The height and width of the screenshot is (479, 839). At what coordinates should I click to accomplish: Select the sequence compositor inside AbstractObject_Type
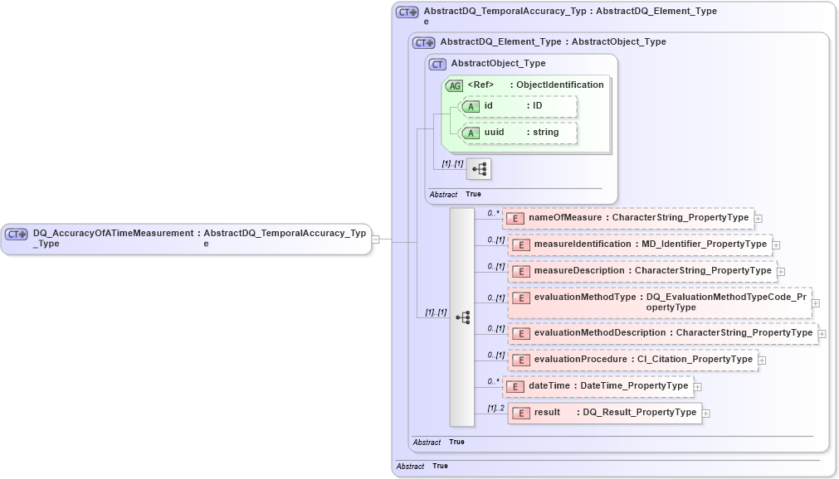point(479,168)
